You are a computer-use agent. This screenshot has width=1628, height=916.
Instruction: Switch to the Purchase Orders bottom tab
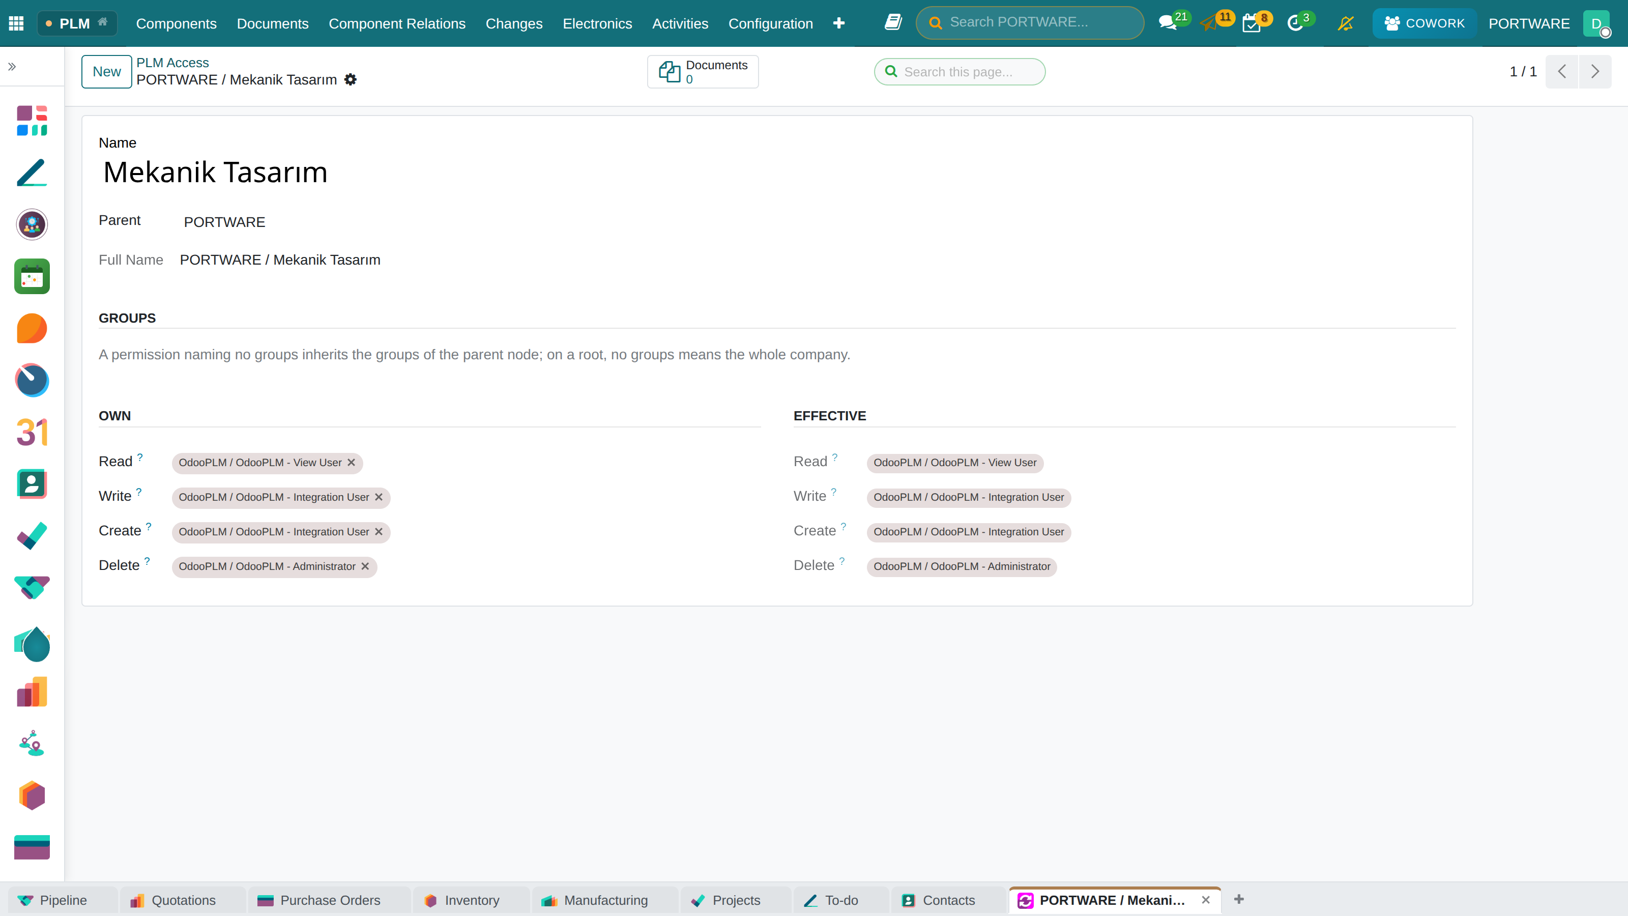(x=329, y=900)
